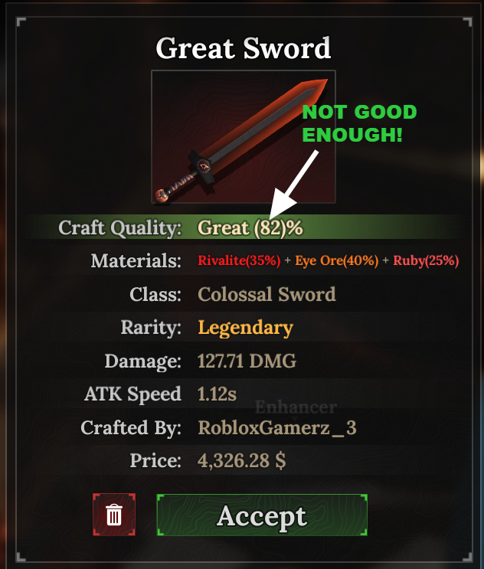The width and height of the screenshot is (484, 569).
Task: Click the Eye Ore(40%) material label
Action: pyautogui.click(x=337, y=260)
